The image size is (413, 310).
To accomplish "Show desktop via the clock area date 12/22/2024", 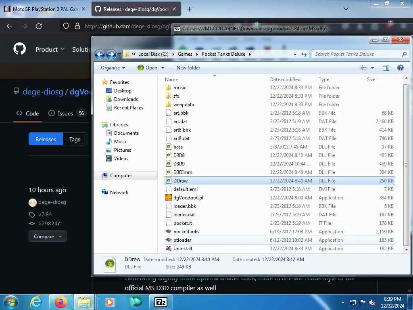I will [392, 306].
